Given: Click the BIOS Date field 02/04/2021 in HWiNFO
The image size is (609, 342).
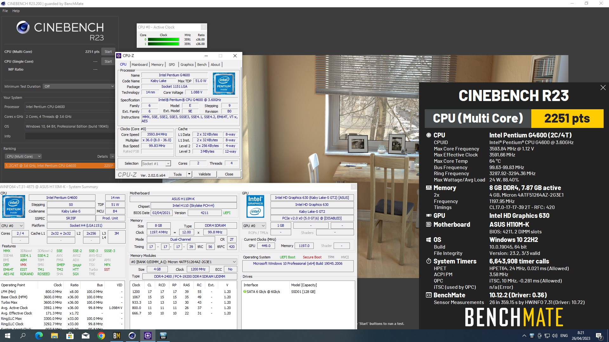Looking at the screenshot, I should (161, 213).
